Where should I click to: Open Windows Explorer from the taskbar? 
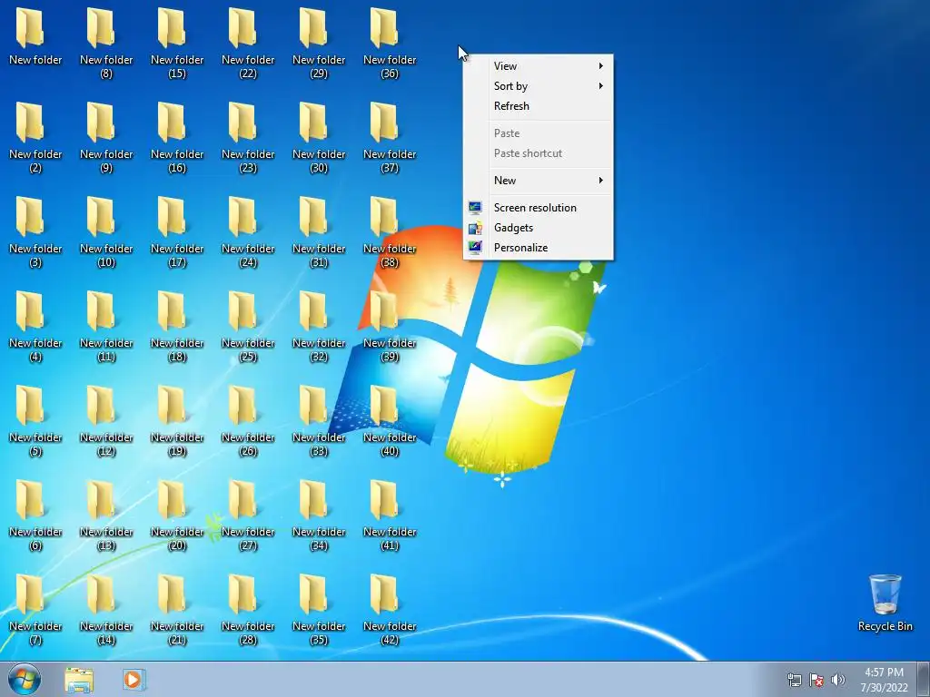click(x=79, y=680)
